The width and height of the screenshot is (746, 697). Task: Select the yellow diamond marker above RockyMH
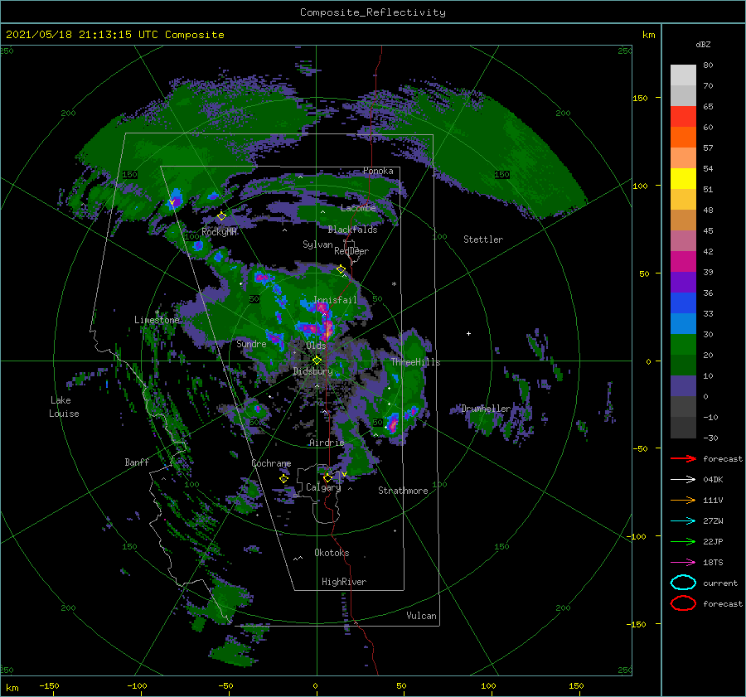(221, 216)
